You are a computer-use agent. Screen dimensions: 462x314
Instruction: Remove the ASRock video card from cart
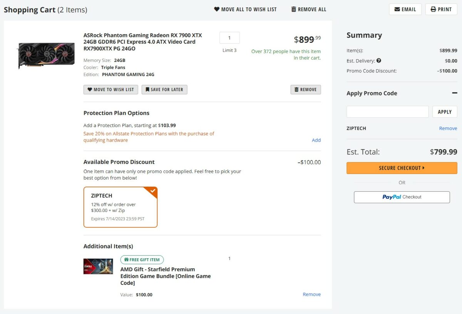[306, 90]
